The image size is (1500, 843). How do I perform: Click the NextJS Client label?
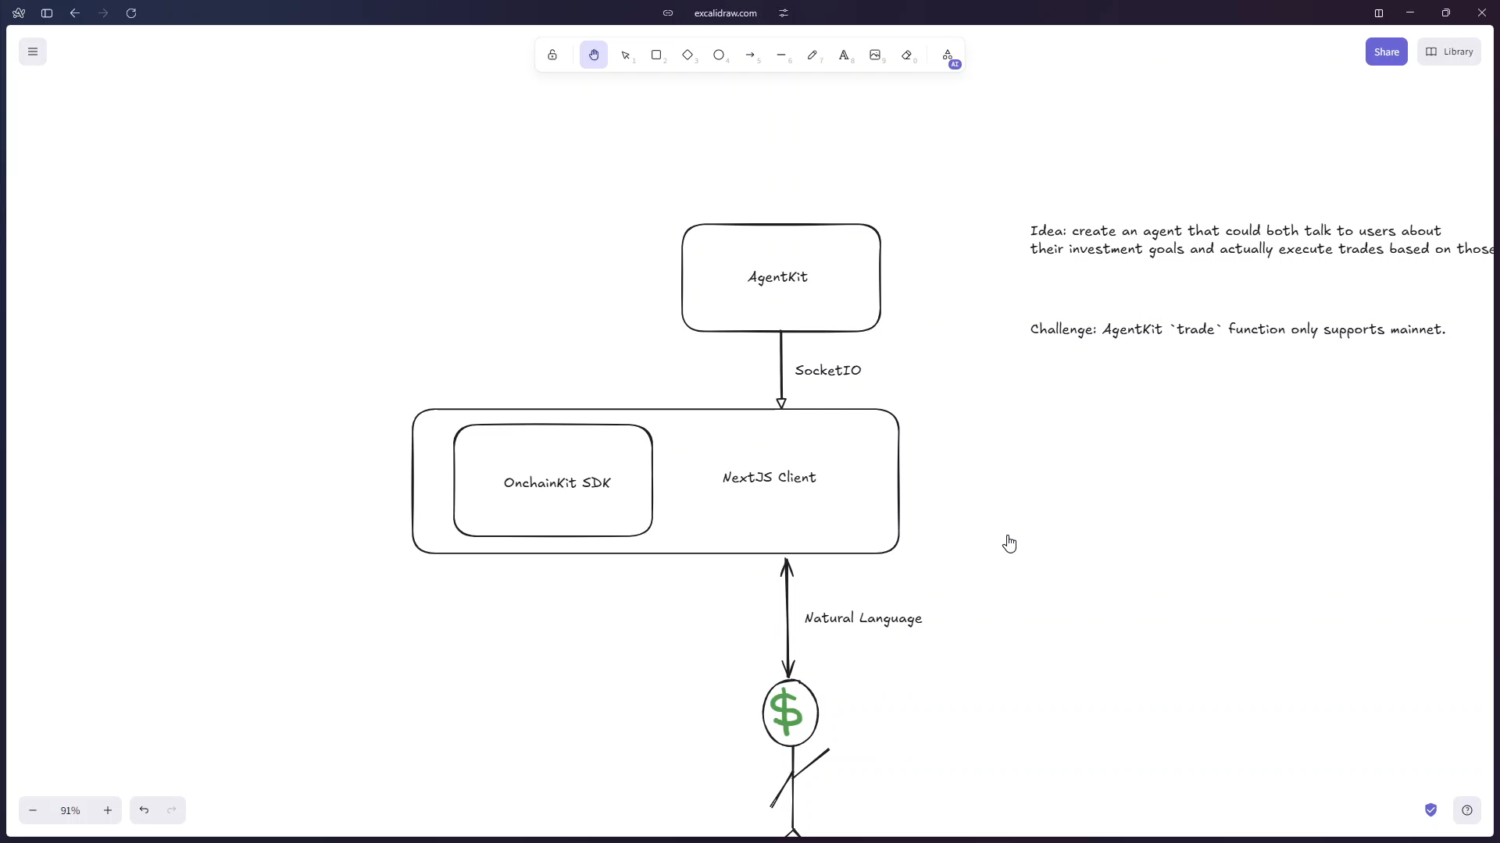[x=770, y=477]
